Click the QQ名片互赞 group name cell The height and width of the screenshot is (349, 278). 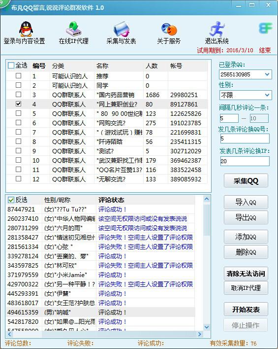pos(119,170)
